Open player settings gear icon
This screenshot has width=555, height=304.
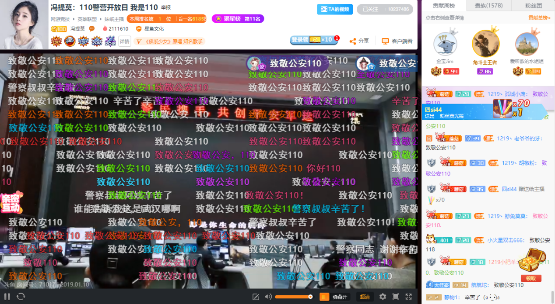tap(383, 297)
